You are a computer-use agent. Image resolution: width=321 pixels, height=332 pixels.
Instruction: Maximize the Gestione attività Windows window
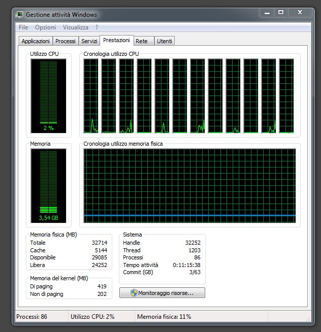click(x=281, y=13)
